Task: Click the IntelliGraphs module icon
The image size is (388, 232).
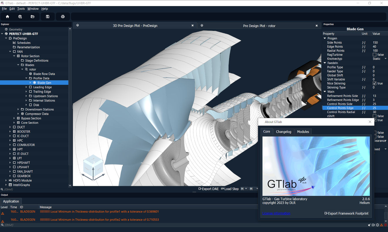Action: [x=10, y=185]
